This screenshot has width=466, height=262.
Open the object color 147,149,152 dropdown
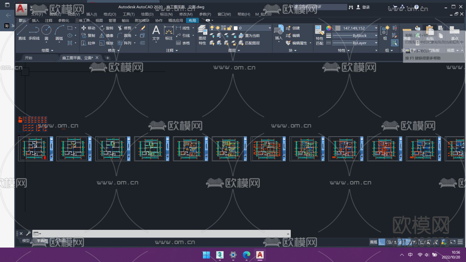coord(376,28)
